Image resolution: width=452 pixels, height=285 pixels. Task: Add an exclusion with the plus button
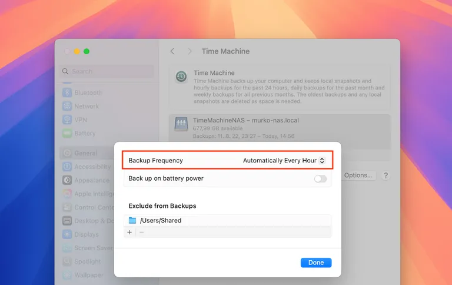(129, 232)
